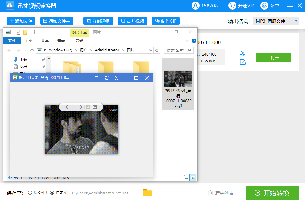Click the Explorer window system icon in title bar
The height and width of the screenshot is (202, 305).
8,32
